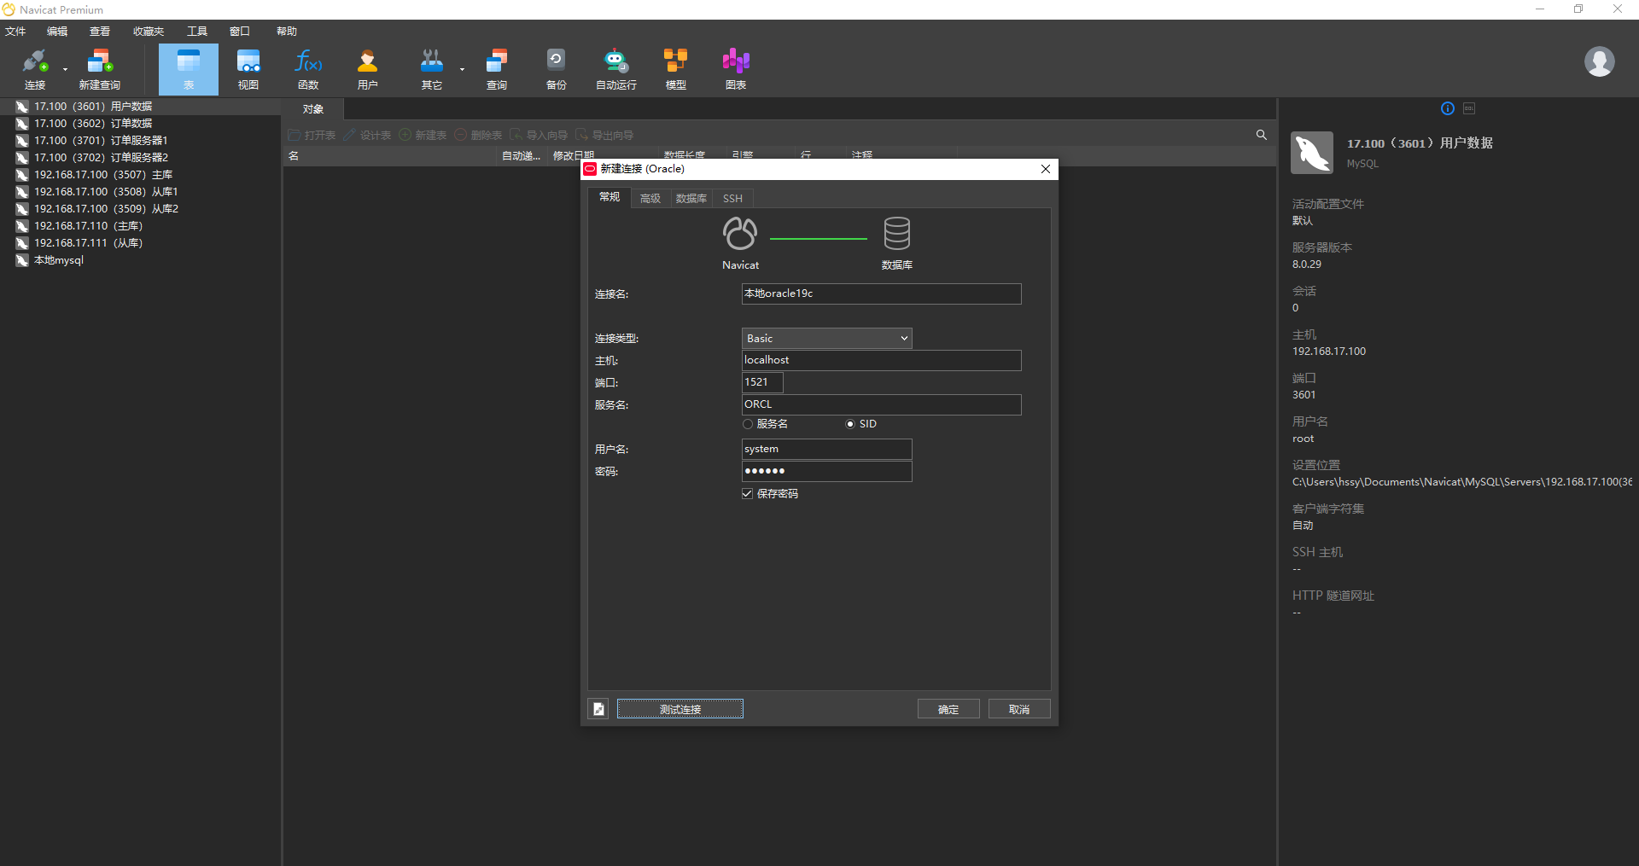1639x866 pixels.
Task: Expand the dropdown arrow beside 其它
Action: [x=462, y=70]
